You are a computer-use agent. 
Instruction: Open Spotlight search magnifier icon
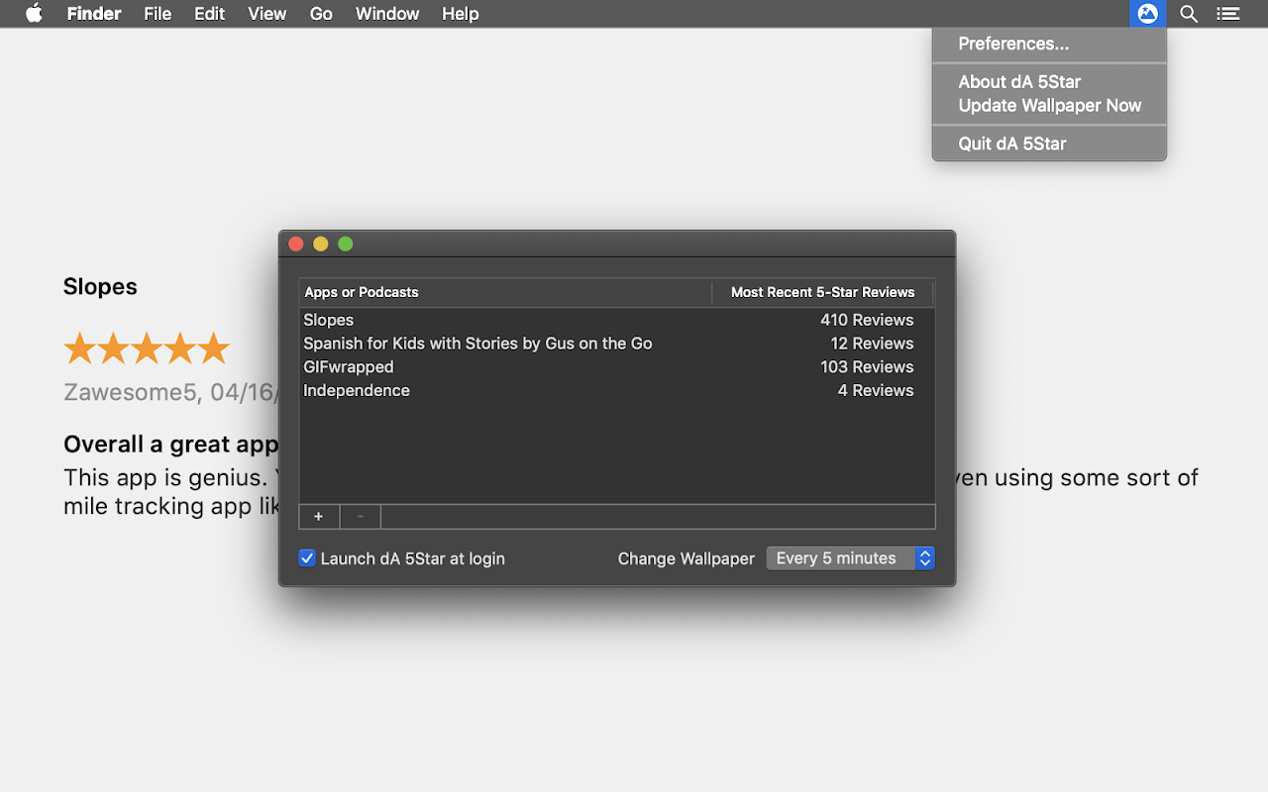(x=1189, y=14)
